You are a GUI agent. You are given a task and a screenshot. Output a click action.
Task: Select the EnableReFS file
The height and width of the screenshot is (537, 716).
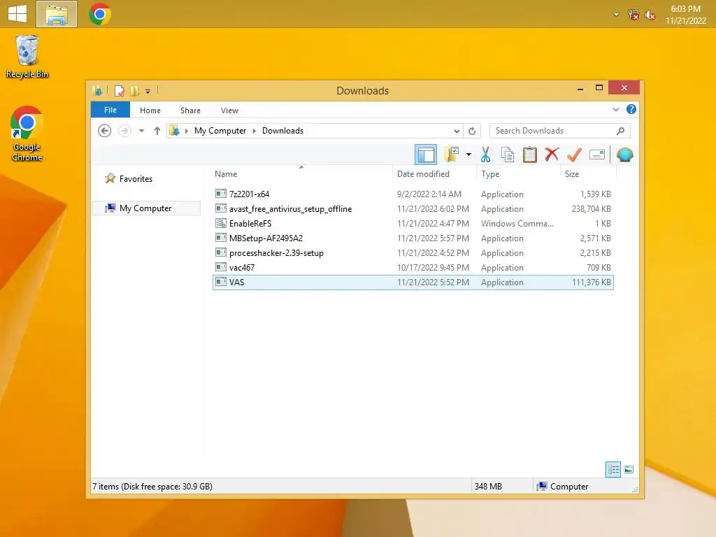[x=413, y=223]
